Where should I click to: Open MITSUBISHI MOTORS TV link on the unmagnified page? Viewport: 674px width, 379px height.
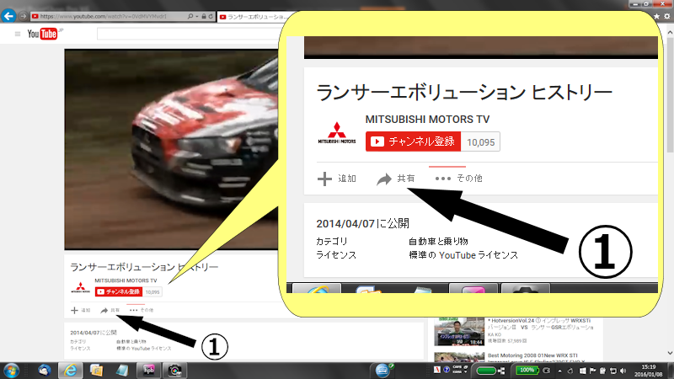click(x=126, y=280)
